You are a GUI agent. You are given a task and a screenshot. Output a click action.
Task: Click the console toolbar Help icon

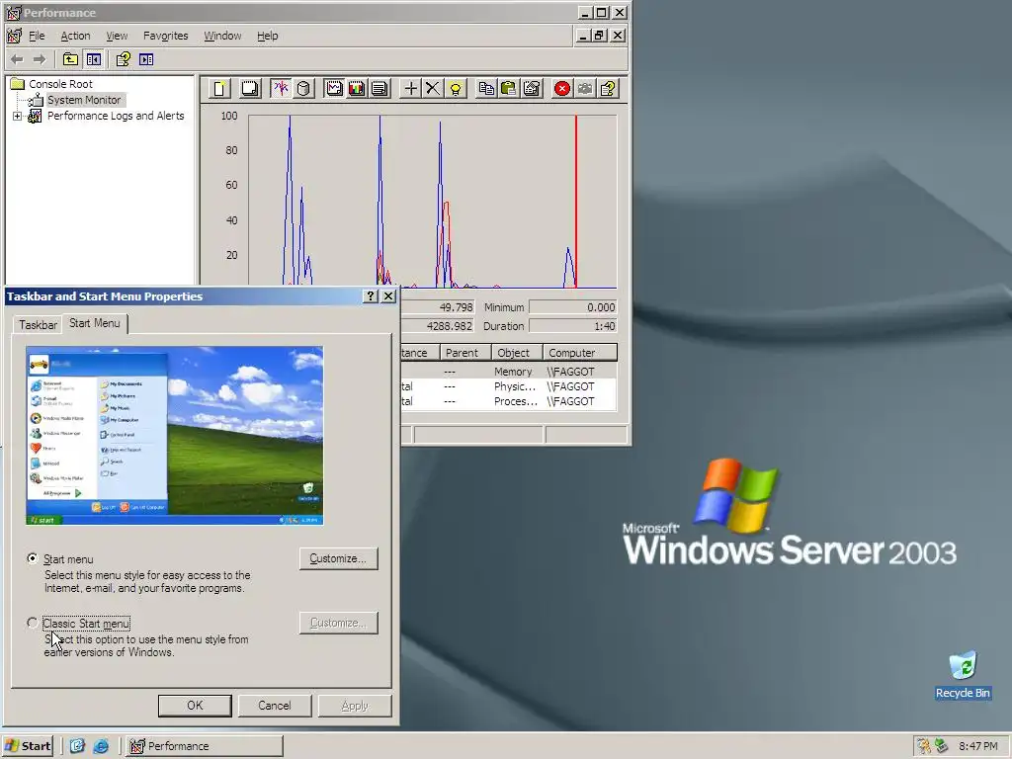123,59
